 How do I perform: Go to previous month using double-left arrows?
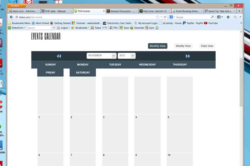click(x=59, y=56)
